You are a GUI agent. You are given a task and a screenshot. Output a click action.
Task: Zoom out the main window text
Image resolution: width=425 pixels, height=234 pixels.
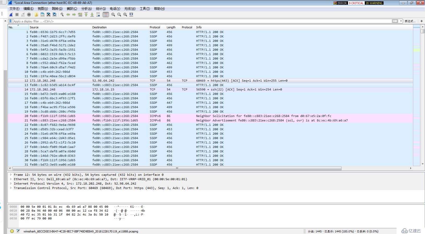click(119, 15)
